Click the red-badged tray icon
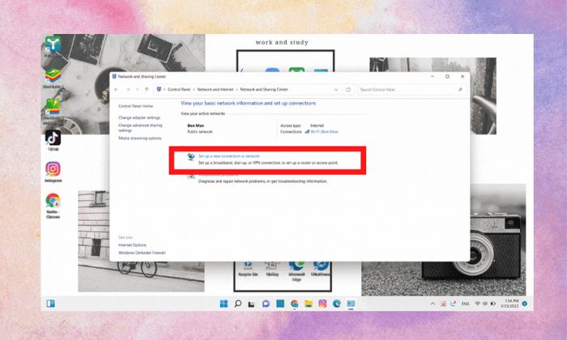Image resolution: width=567 pixels, height=340 pixels. 443,304
